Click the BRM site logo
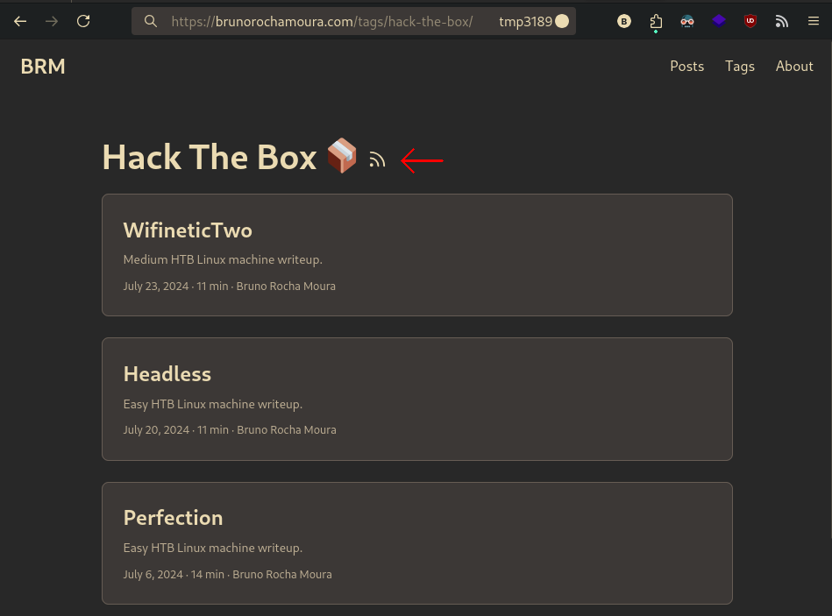Image resolution: width=832 pixels, height=616 pixels. [x=43, y=67]
